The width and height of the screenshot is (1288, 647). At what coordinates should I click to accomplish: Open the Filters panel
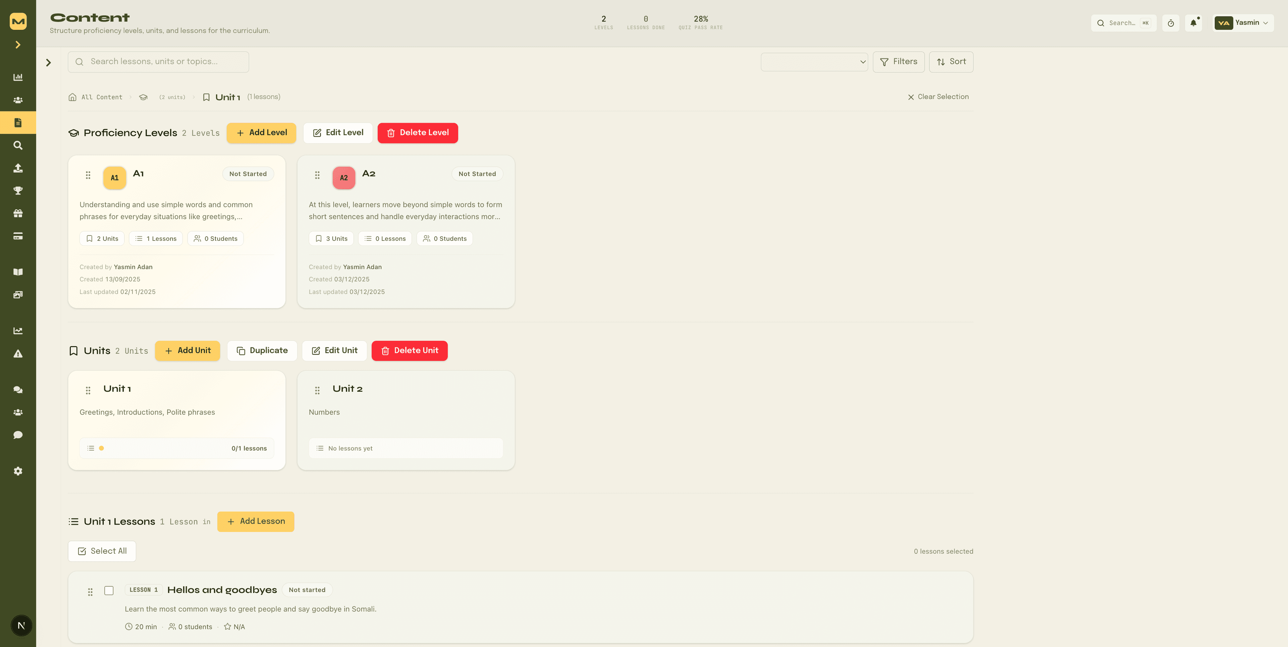[899, 62]
